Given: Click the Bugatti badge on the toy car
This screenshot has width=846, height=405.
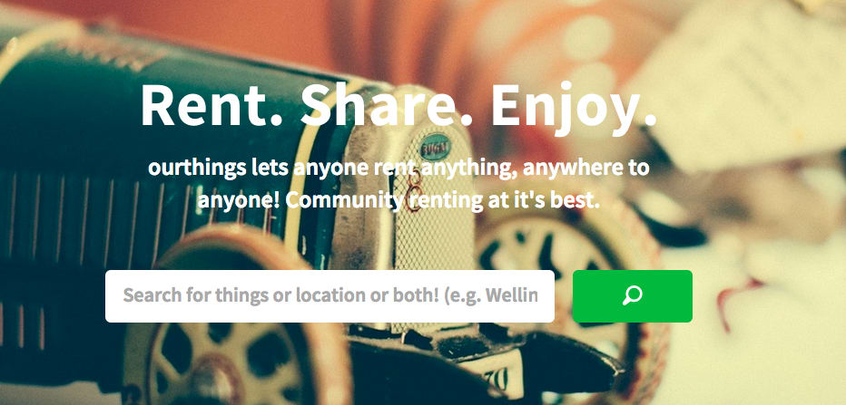Looking at the screenshot, I should pos(434,147).
